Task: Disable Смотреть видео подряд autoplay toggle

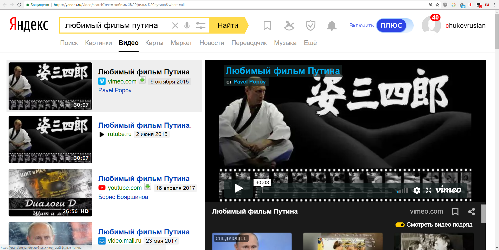Action: pyautogui.click(x=400, y=225)
